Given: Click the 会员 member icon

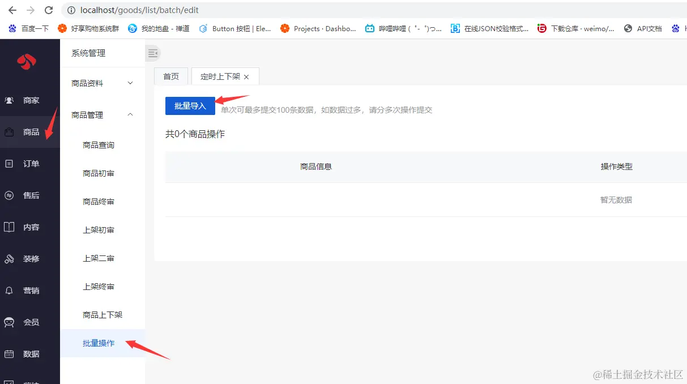Looking at the screenshot, I should click(x=9, y=322).
